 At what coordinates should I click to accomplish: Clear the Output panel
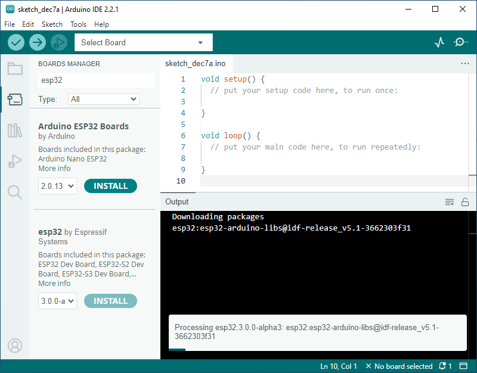[x=450, y=202]
